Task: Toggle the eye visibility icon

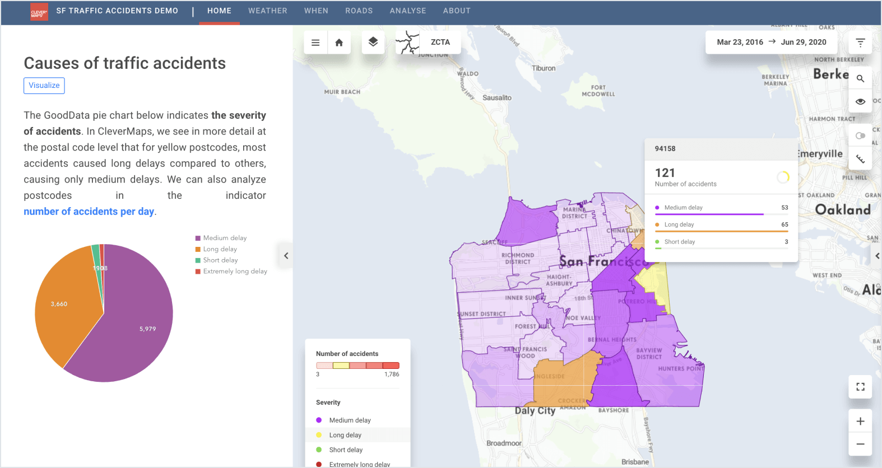Action: (x=860, y=102)
